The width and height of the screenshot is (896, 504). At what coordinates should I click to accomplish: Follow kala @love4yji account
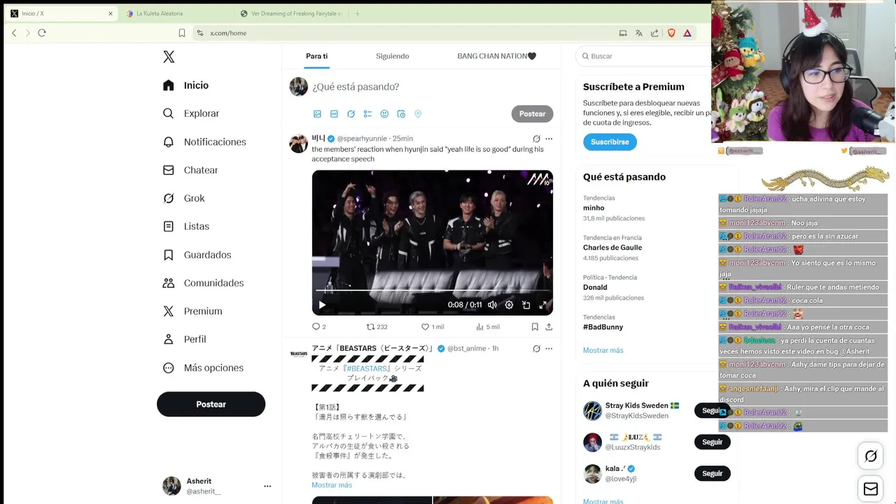tap(712, 474)
